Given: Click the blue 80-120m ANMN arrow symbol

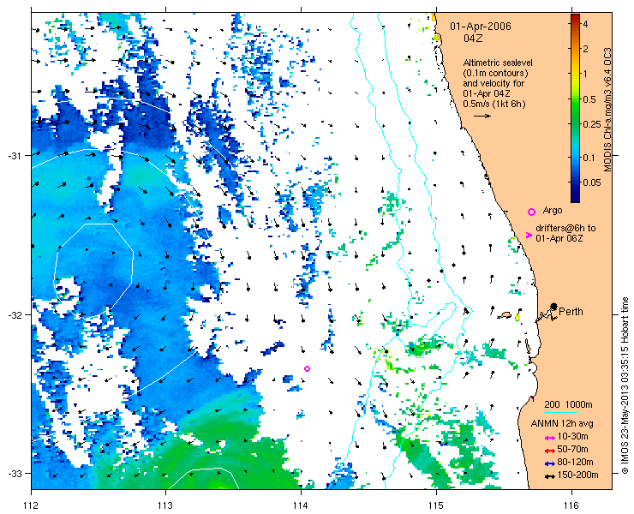Looking at the screenshot, I should pos(548,463).
